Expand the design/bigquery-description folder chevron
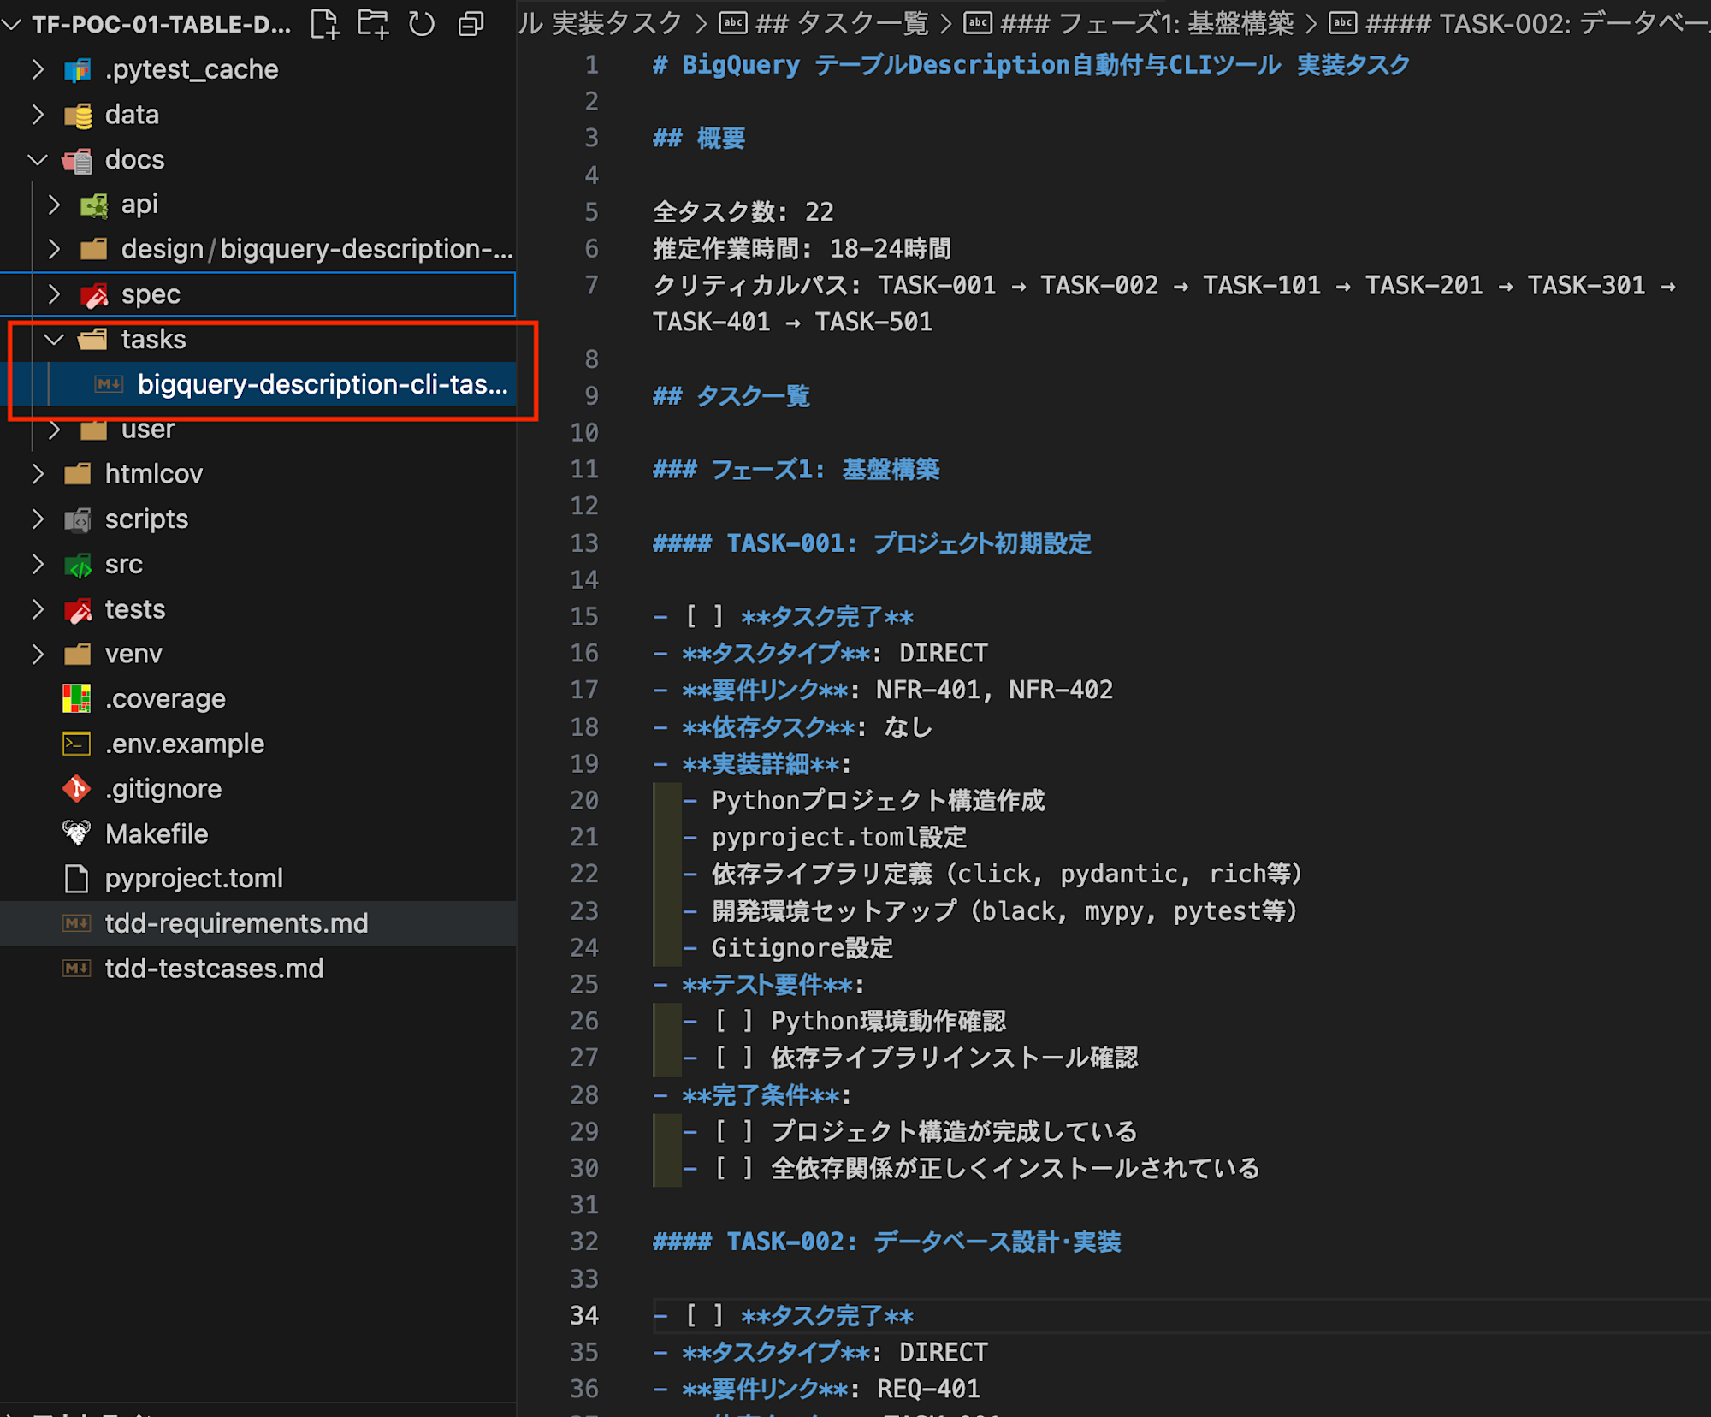Screen dimensions: 1711x1417 [55, 250]
